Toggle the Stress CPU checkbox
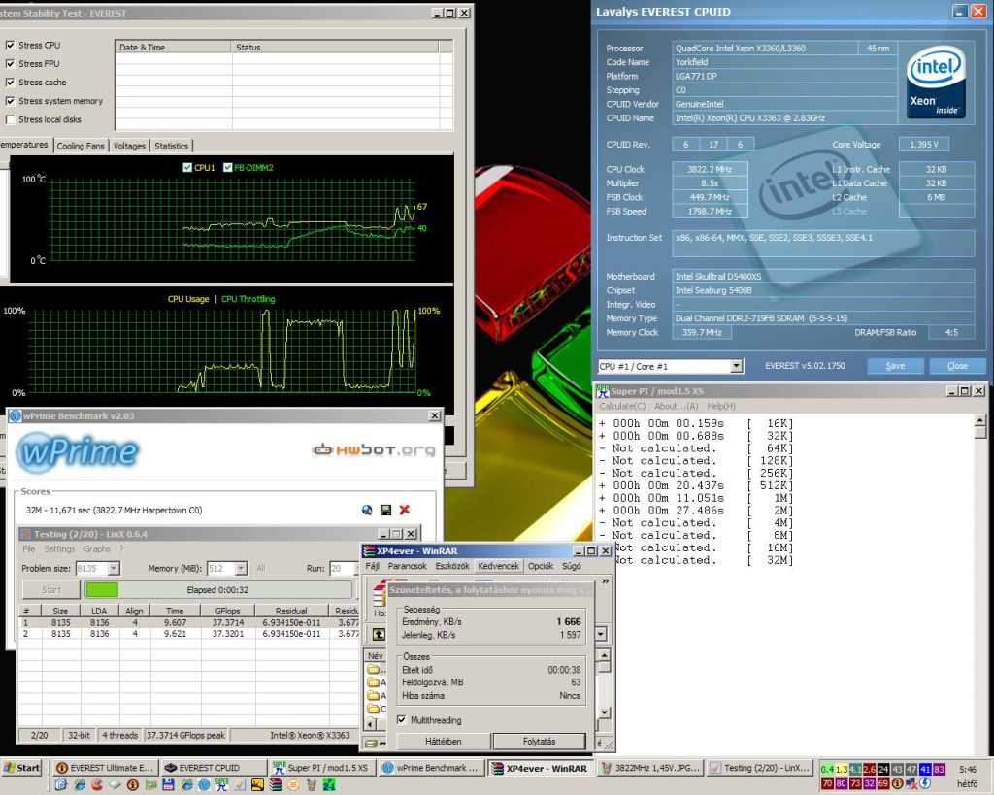Image resolution: width=994 pixels, height=795 pixels. point(10,45)
